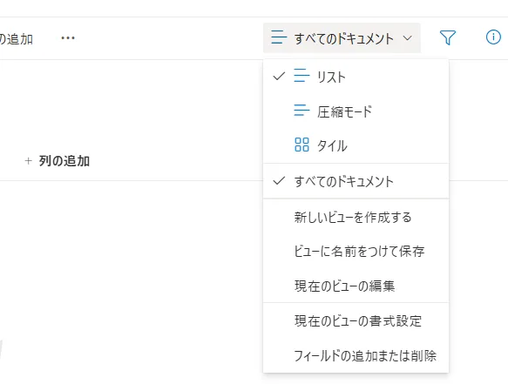Click the list icon beside リスト
The width and height of the screenshot is (508, 384).
[x=301, y=76]
